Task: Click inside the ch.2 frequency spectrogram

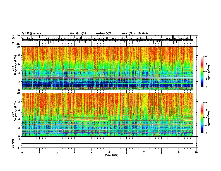Action: tap(108, 115)
